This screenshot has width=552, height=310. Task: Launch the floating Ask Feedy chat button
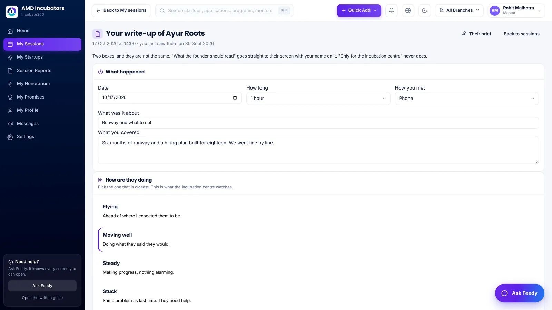(520, 293)
